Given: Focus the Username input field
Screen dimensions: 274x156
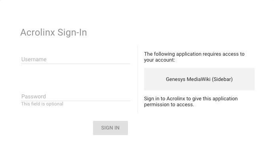Looking at the screenshot, I should tap(76, 59).
